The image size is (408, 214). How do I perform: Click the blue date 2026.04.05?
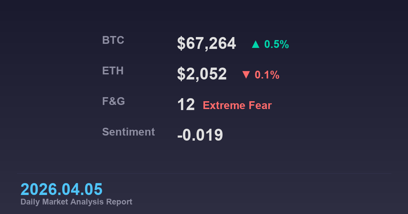pyautogui.click(x=62, y=189)
